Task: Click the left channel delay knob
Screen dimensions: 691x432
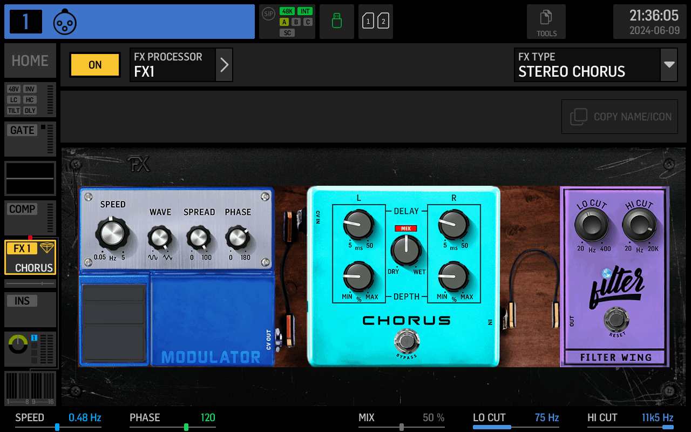Action: (358, 225)
